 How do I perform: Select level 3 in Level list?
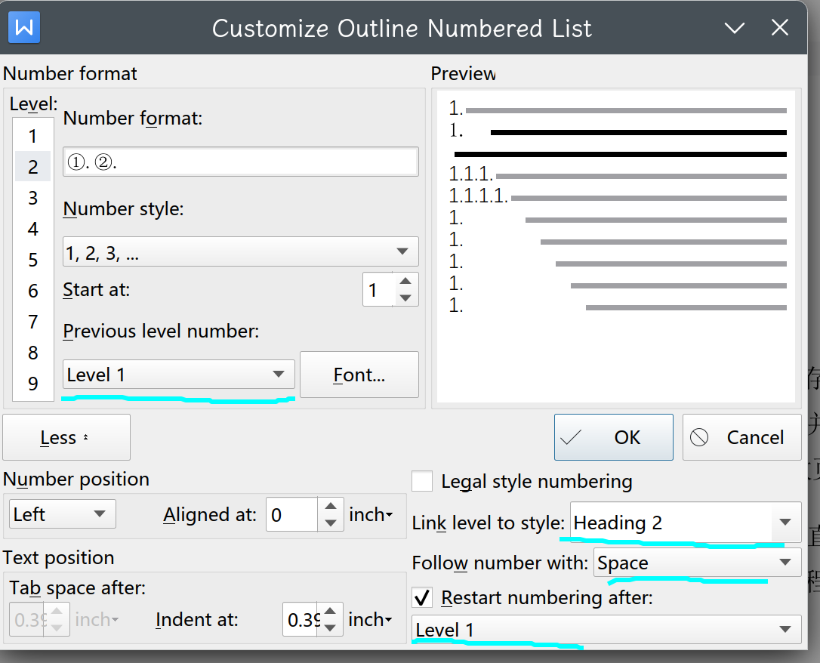[x=33, y=198]
